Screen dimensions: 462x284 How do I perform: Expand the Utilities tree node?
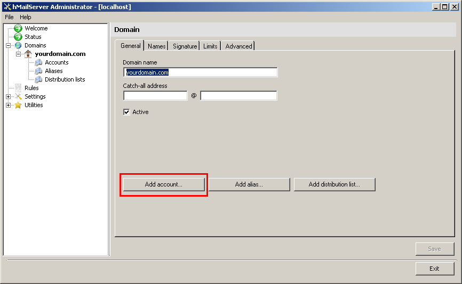8,106
